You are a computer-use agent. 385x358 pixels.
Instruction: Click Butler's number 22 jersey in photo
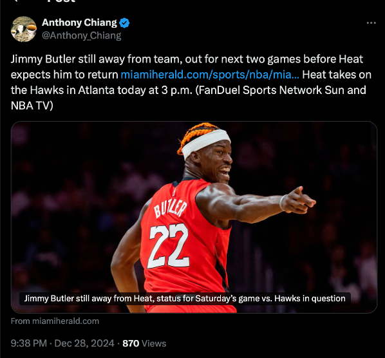click(169, 245)
